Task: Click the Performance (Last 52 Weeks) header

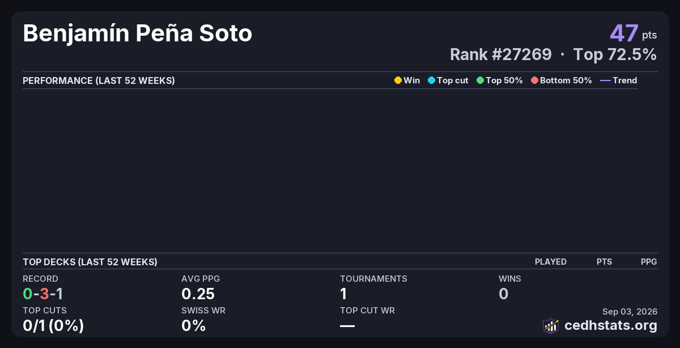Action: pyautogui.click(x=99, y=80)
